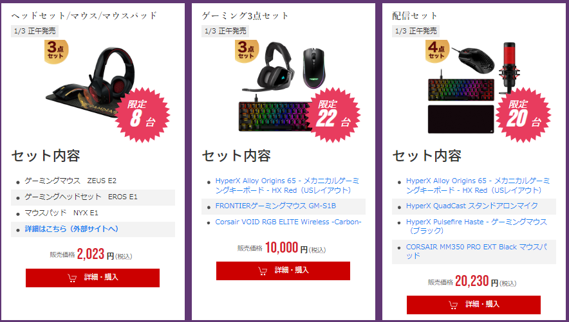569x322 pixels.
Task: Click 詳細・購入 button for 10,000円 set
Action: (283, 271)
